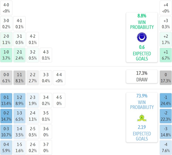Select the 1-1 score cell
Screen dimensions: 172x155
coord(19,78)
